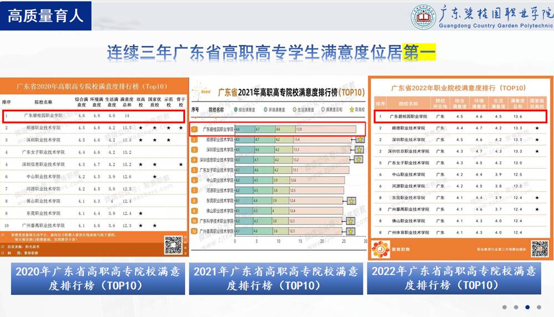
Task: Jump to the last slide using the carousel dot
Action: [539, 307]
